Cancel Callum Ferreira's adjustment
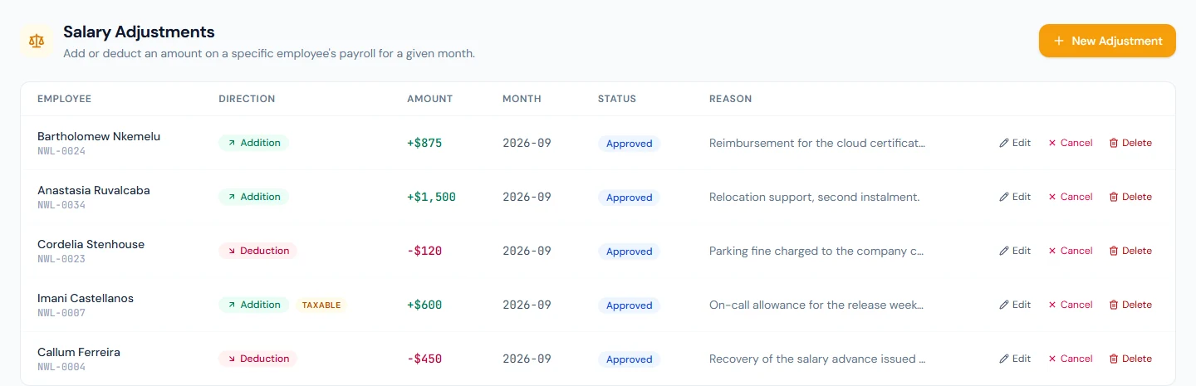1196x386 pixels. 1071,359
